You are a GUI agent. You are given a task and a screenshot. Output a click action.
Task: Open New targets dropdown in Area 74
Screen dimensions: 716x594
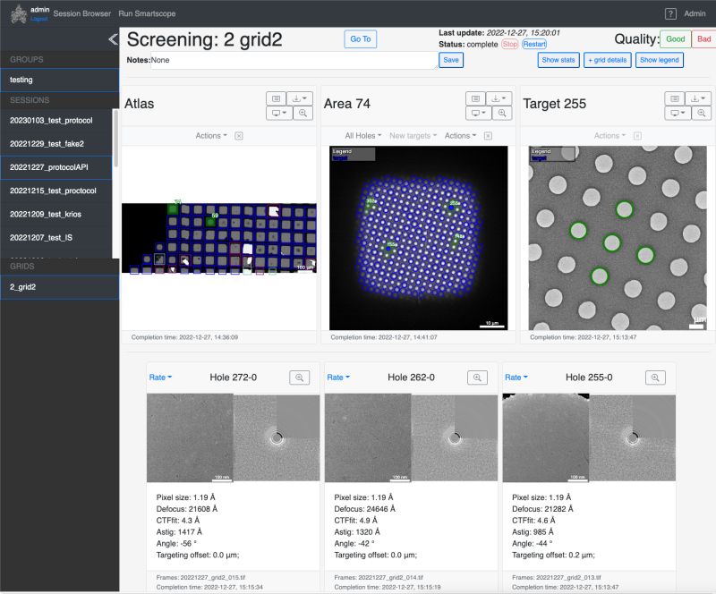[413, 136]
